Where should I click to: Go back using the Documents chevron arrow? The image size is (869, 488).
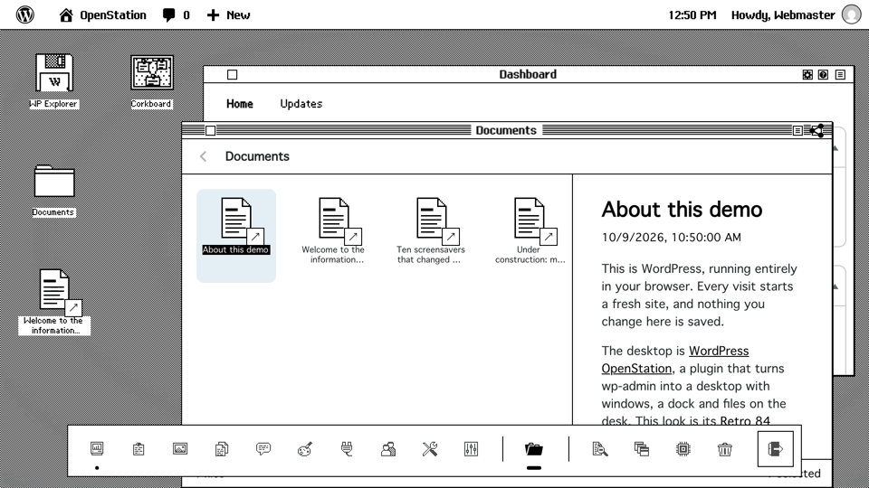tap(204, 156)
